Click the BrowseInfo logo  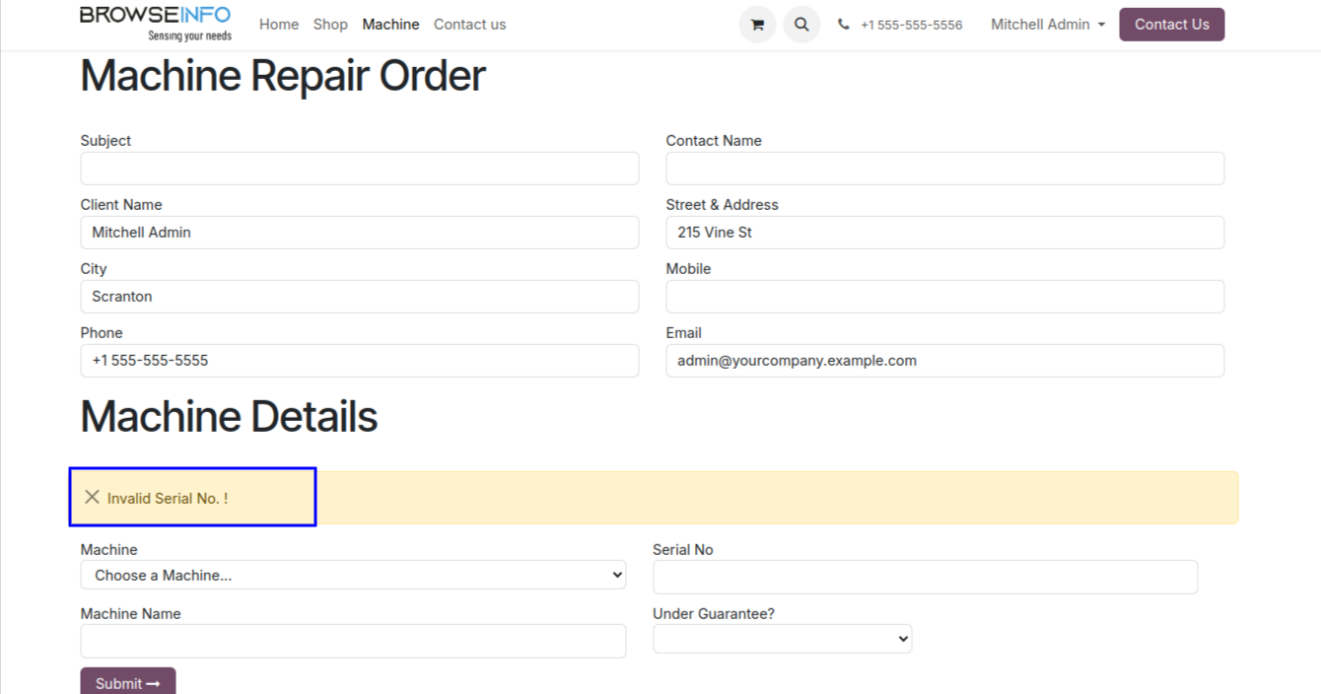(156, 24)
